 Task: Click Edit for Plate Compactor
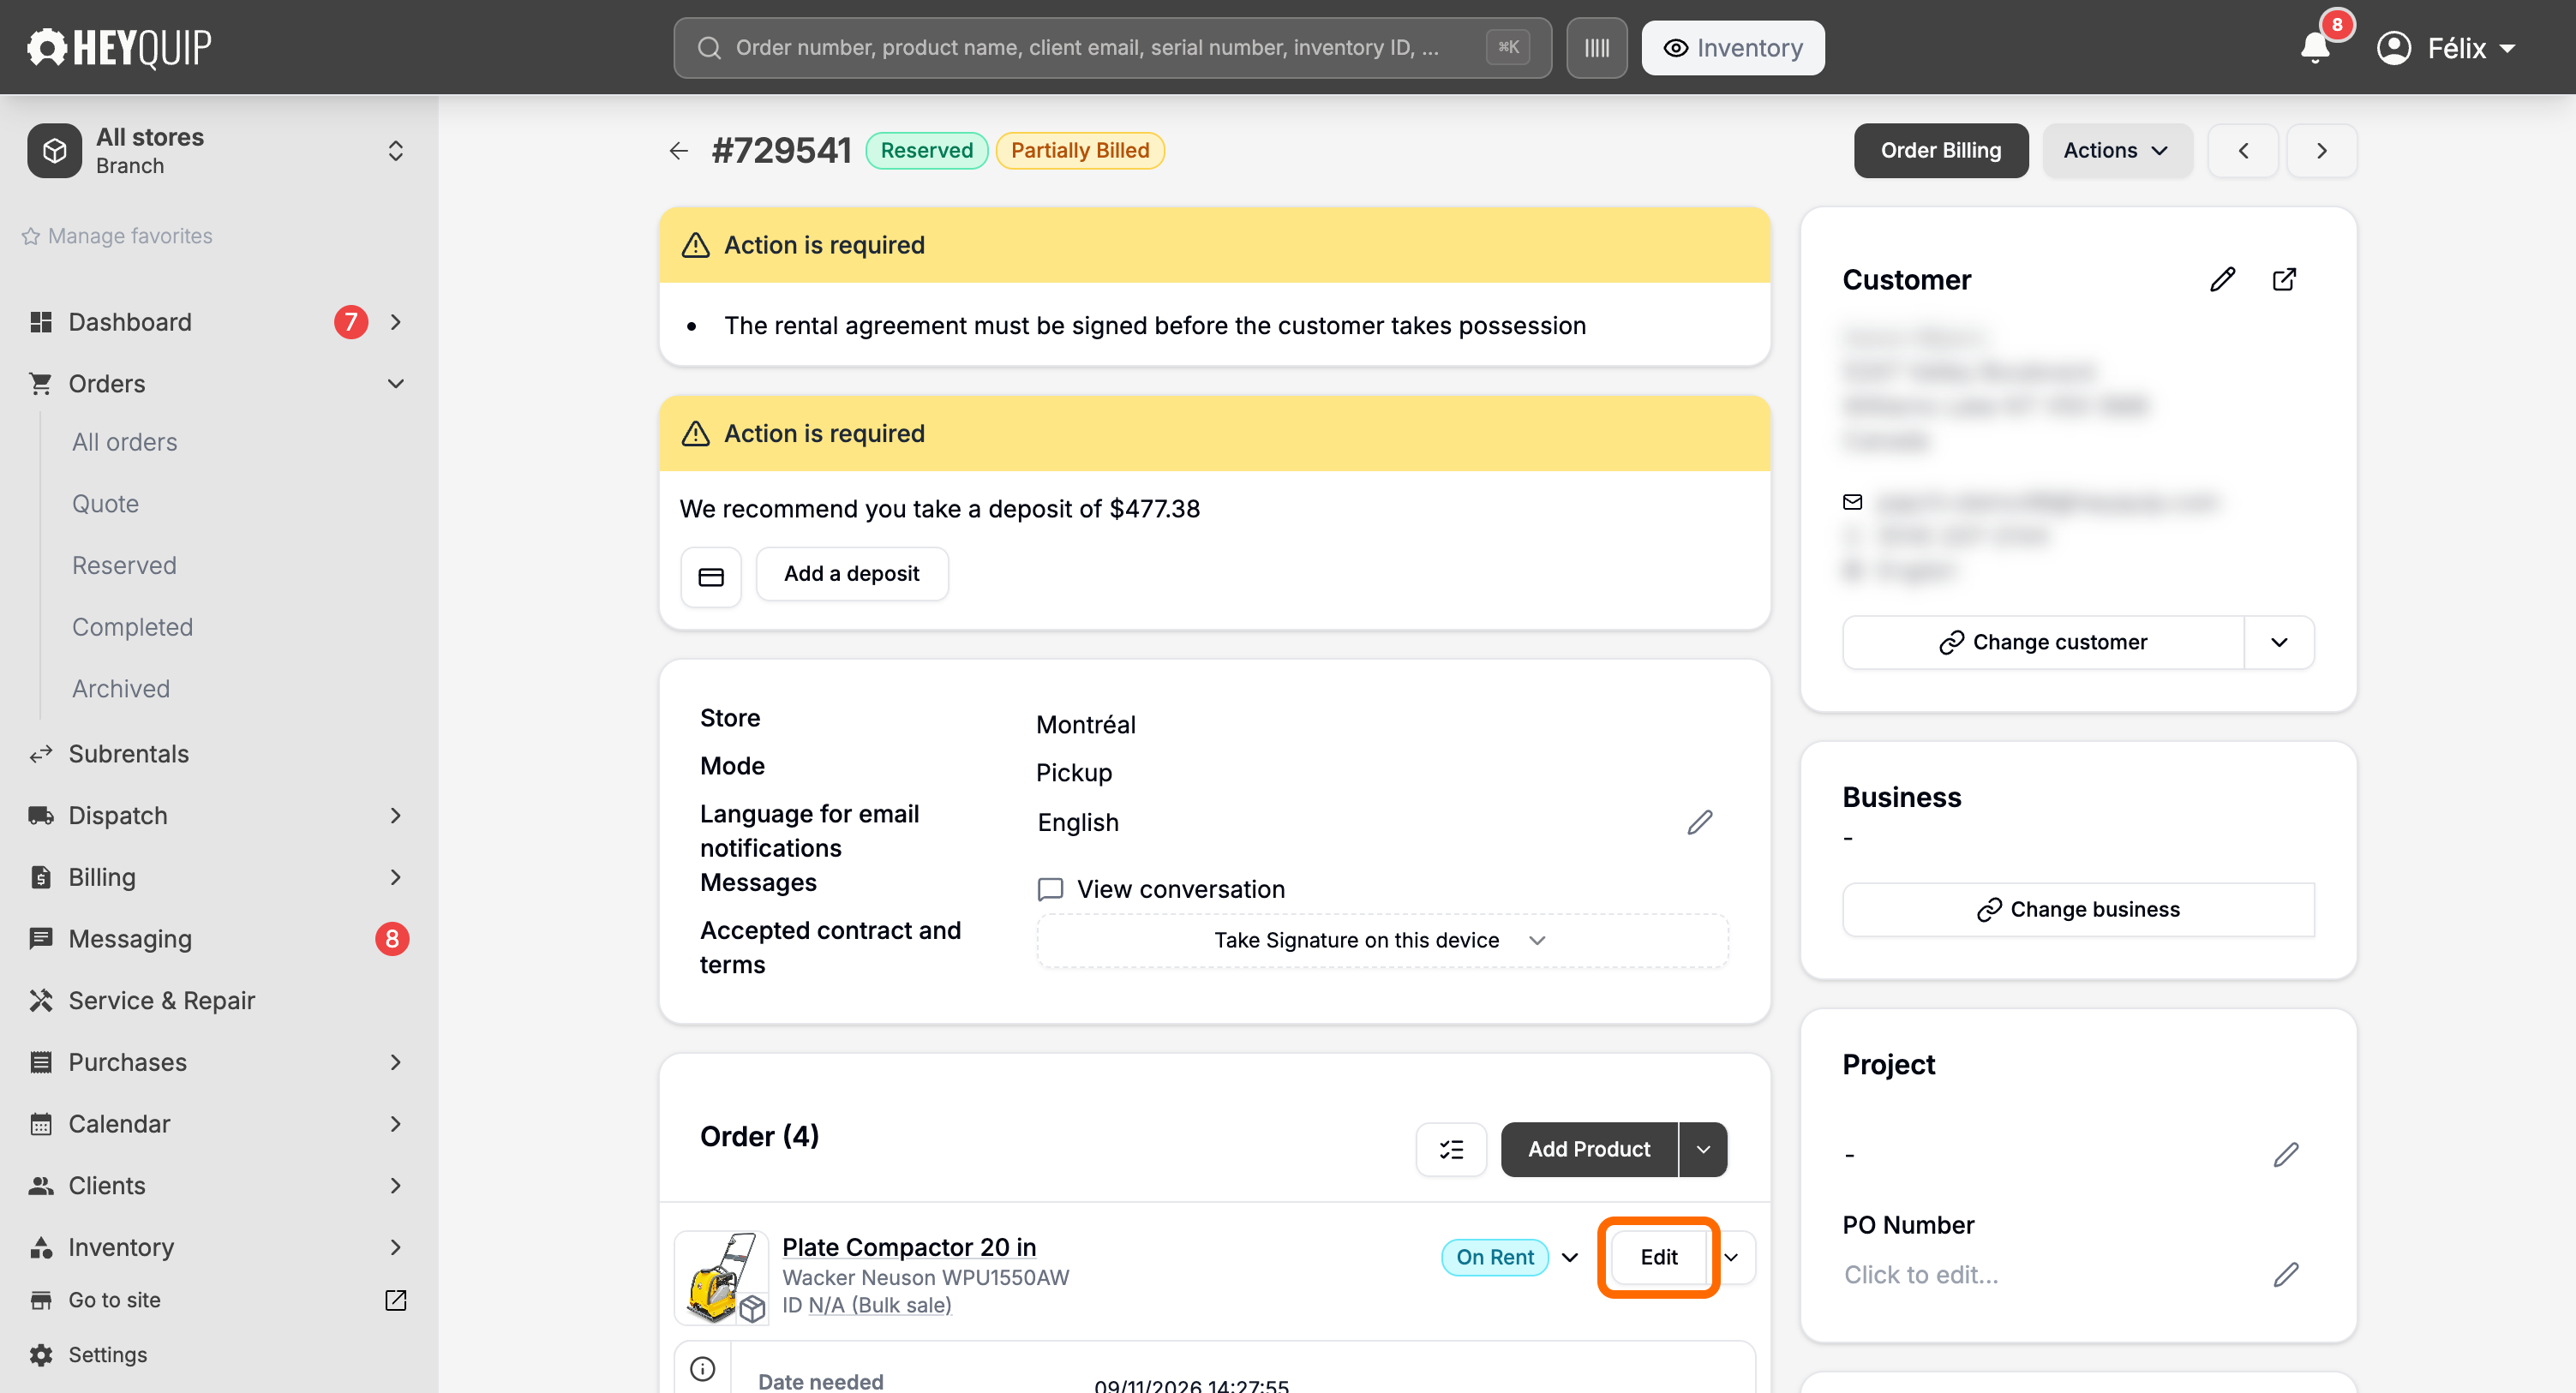tap(1659, 1257)
